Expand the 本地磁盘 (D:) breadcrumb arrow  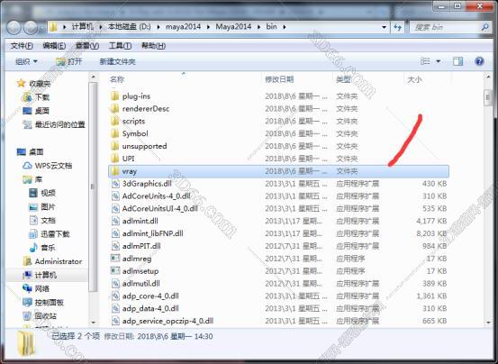158,27
